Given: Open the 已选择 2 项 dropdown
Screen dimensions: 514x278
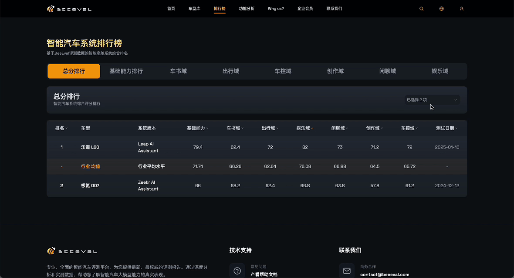Looking at the screenshot, I should (x=432, y=100).
